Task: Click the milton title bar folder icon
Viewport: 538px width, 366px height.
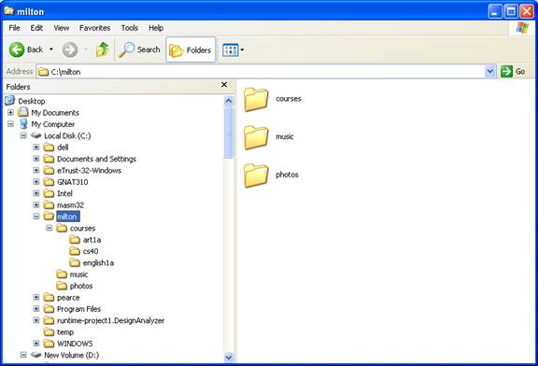Action: click(9, 11)
